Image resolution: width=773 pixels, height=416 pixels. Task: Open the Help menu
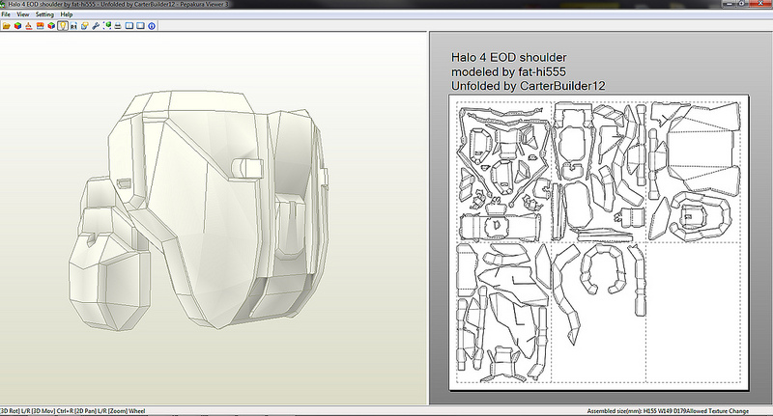click(67, 14)
